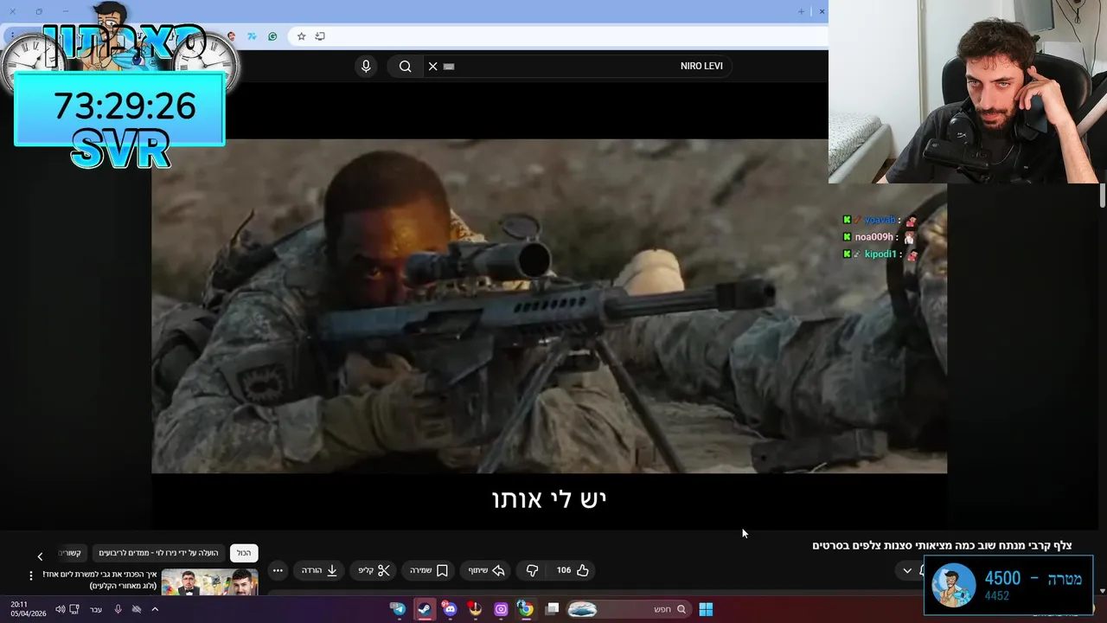
Task: Download the video with הורדה button
Action: (319, 570)
